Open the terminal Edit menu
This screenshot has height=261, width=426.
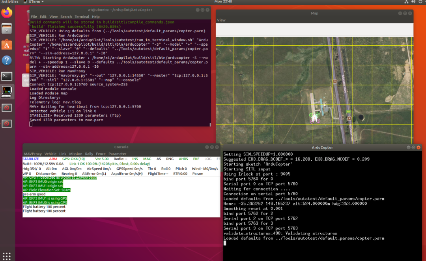[43, 17]
